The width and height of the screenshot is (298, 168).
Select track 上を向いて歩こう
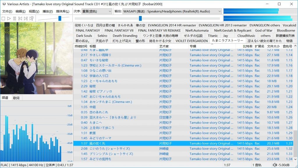pos(183,128)
